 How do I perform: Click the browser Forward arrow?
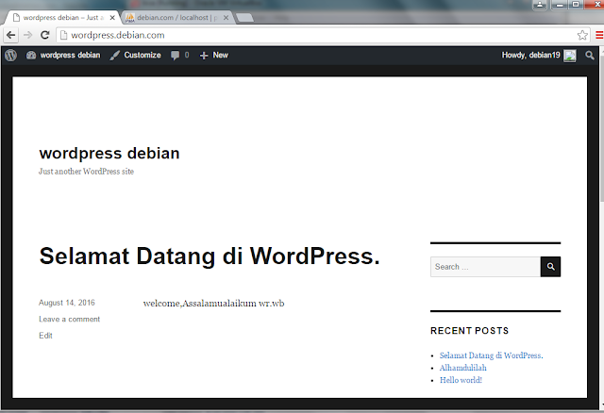27,35
